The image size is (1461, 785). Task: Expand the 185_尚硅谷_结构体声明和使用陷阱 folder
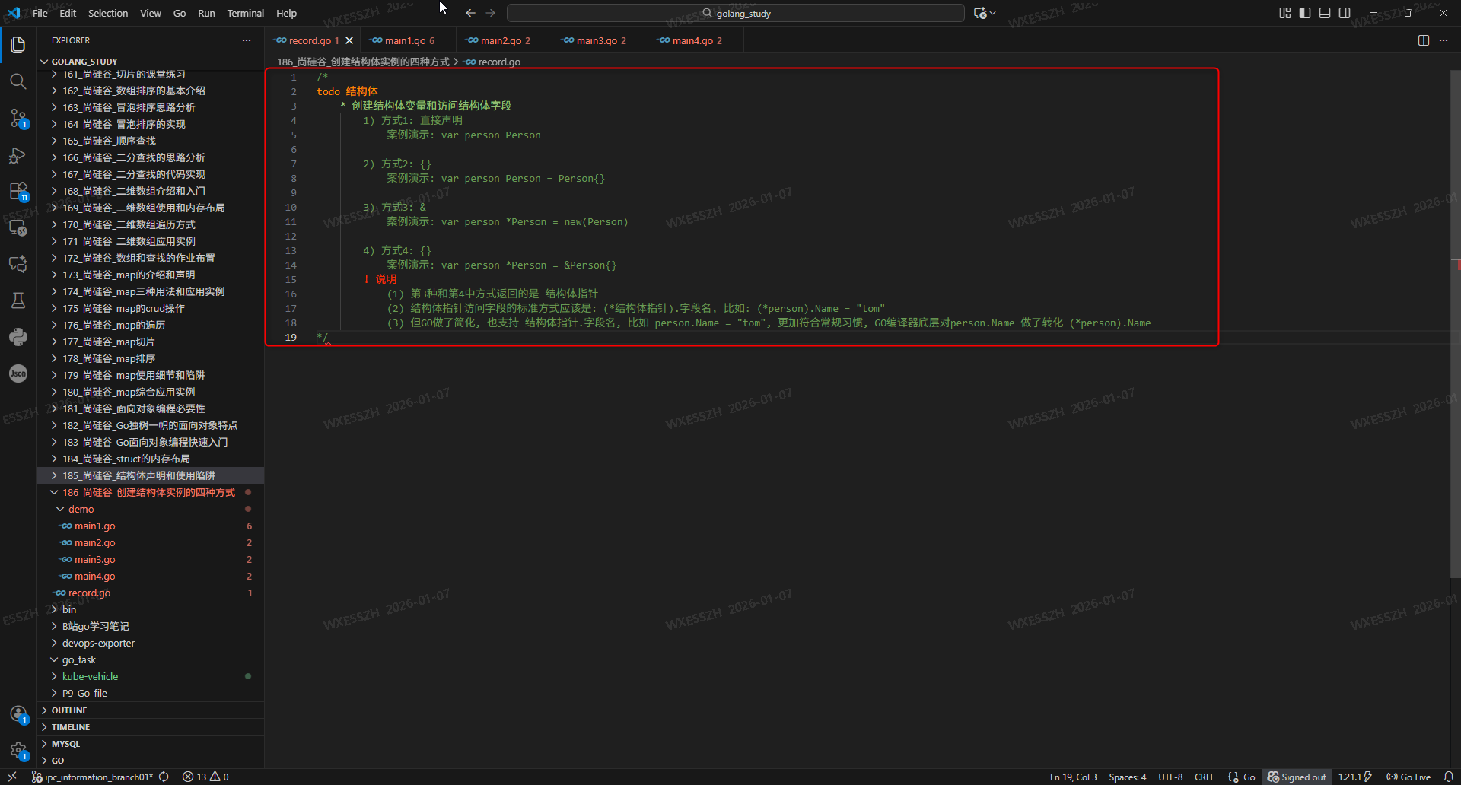[x=150, y=475]
